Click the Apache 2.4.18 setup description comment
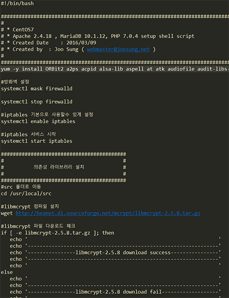Screen dimensions: 229x298 [x=98, y=36]
